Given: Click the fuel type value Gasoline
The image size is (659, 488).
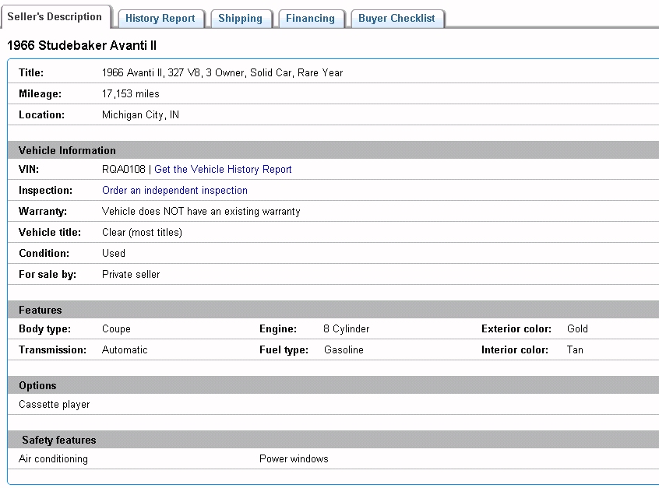Looking at the screenshot, I should 344,349.
